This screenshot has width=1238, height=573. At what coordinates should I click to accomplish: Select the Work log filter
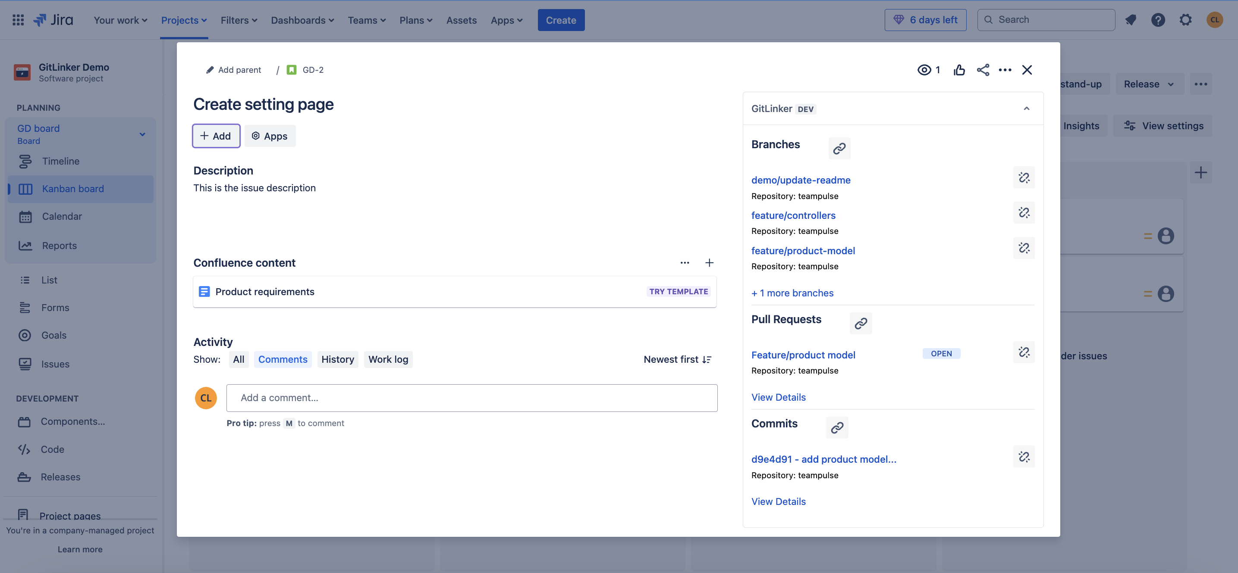point(388,359)
